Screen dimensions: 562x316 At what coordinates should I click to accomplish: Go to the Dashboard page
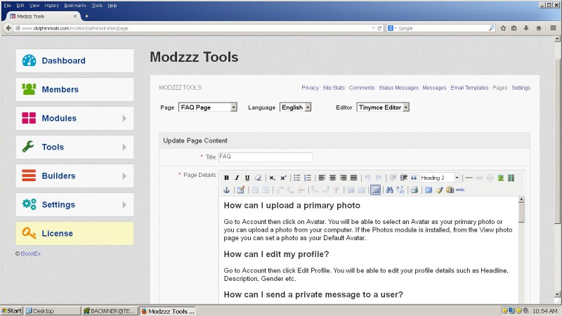tap(74, 60)
